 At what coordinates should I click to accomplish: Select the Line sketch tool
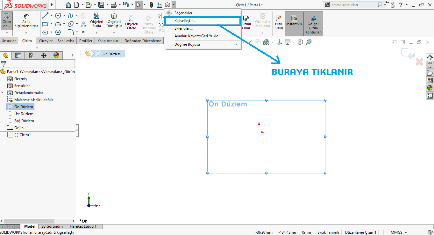(x=45, y=16)
